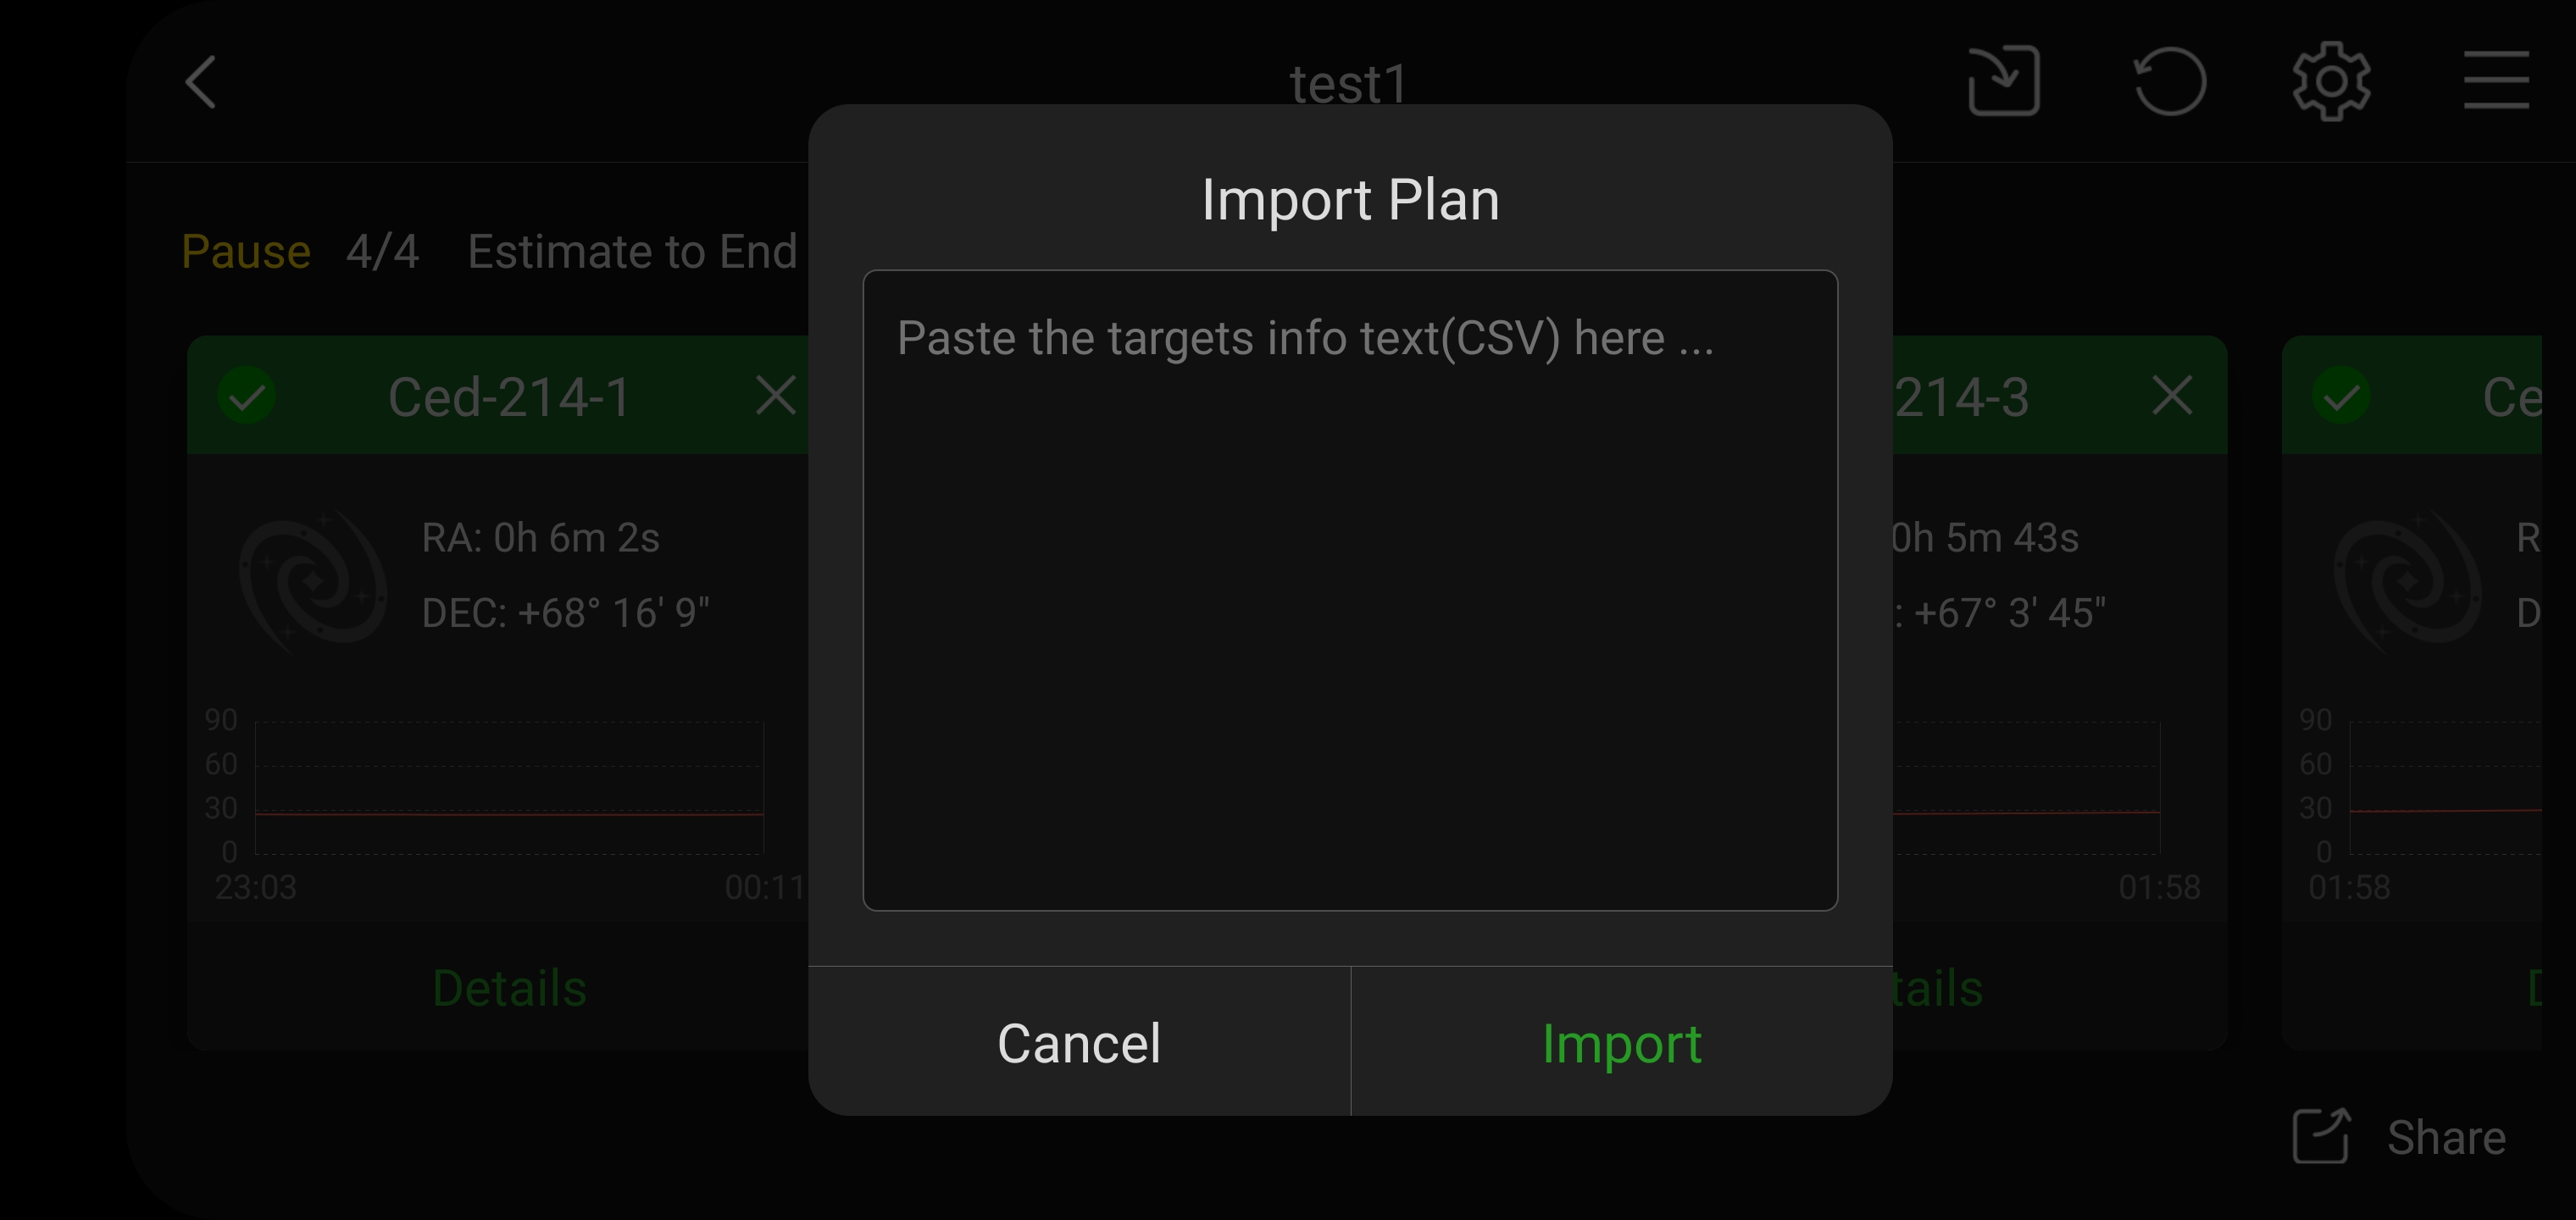Toggle the Ced-214-1 green checkmark
Image resolution: width=2576 pixels, height=1220 pixels.
click(247, 396)
